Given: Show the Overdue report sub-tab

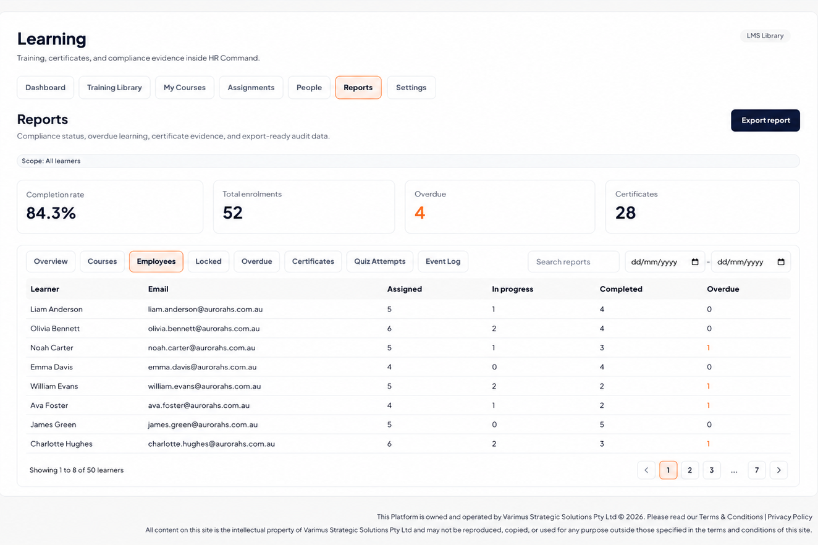Looking at the screenshot, I should pos(257,261).
